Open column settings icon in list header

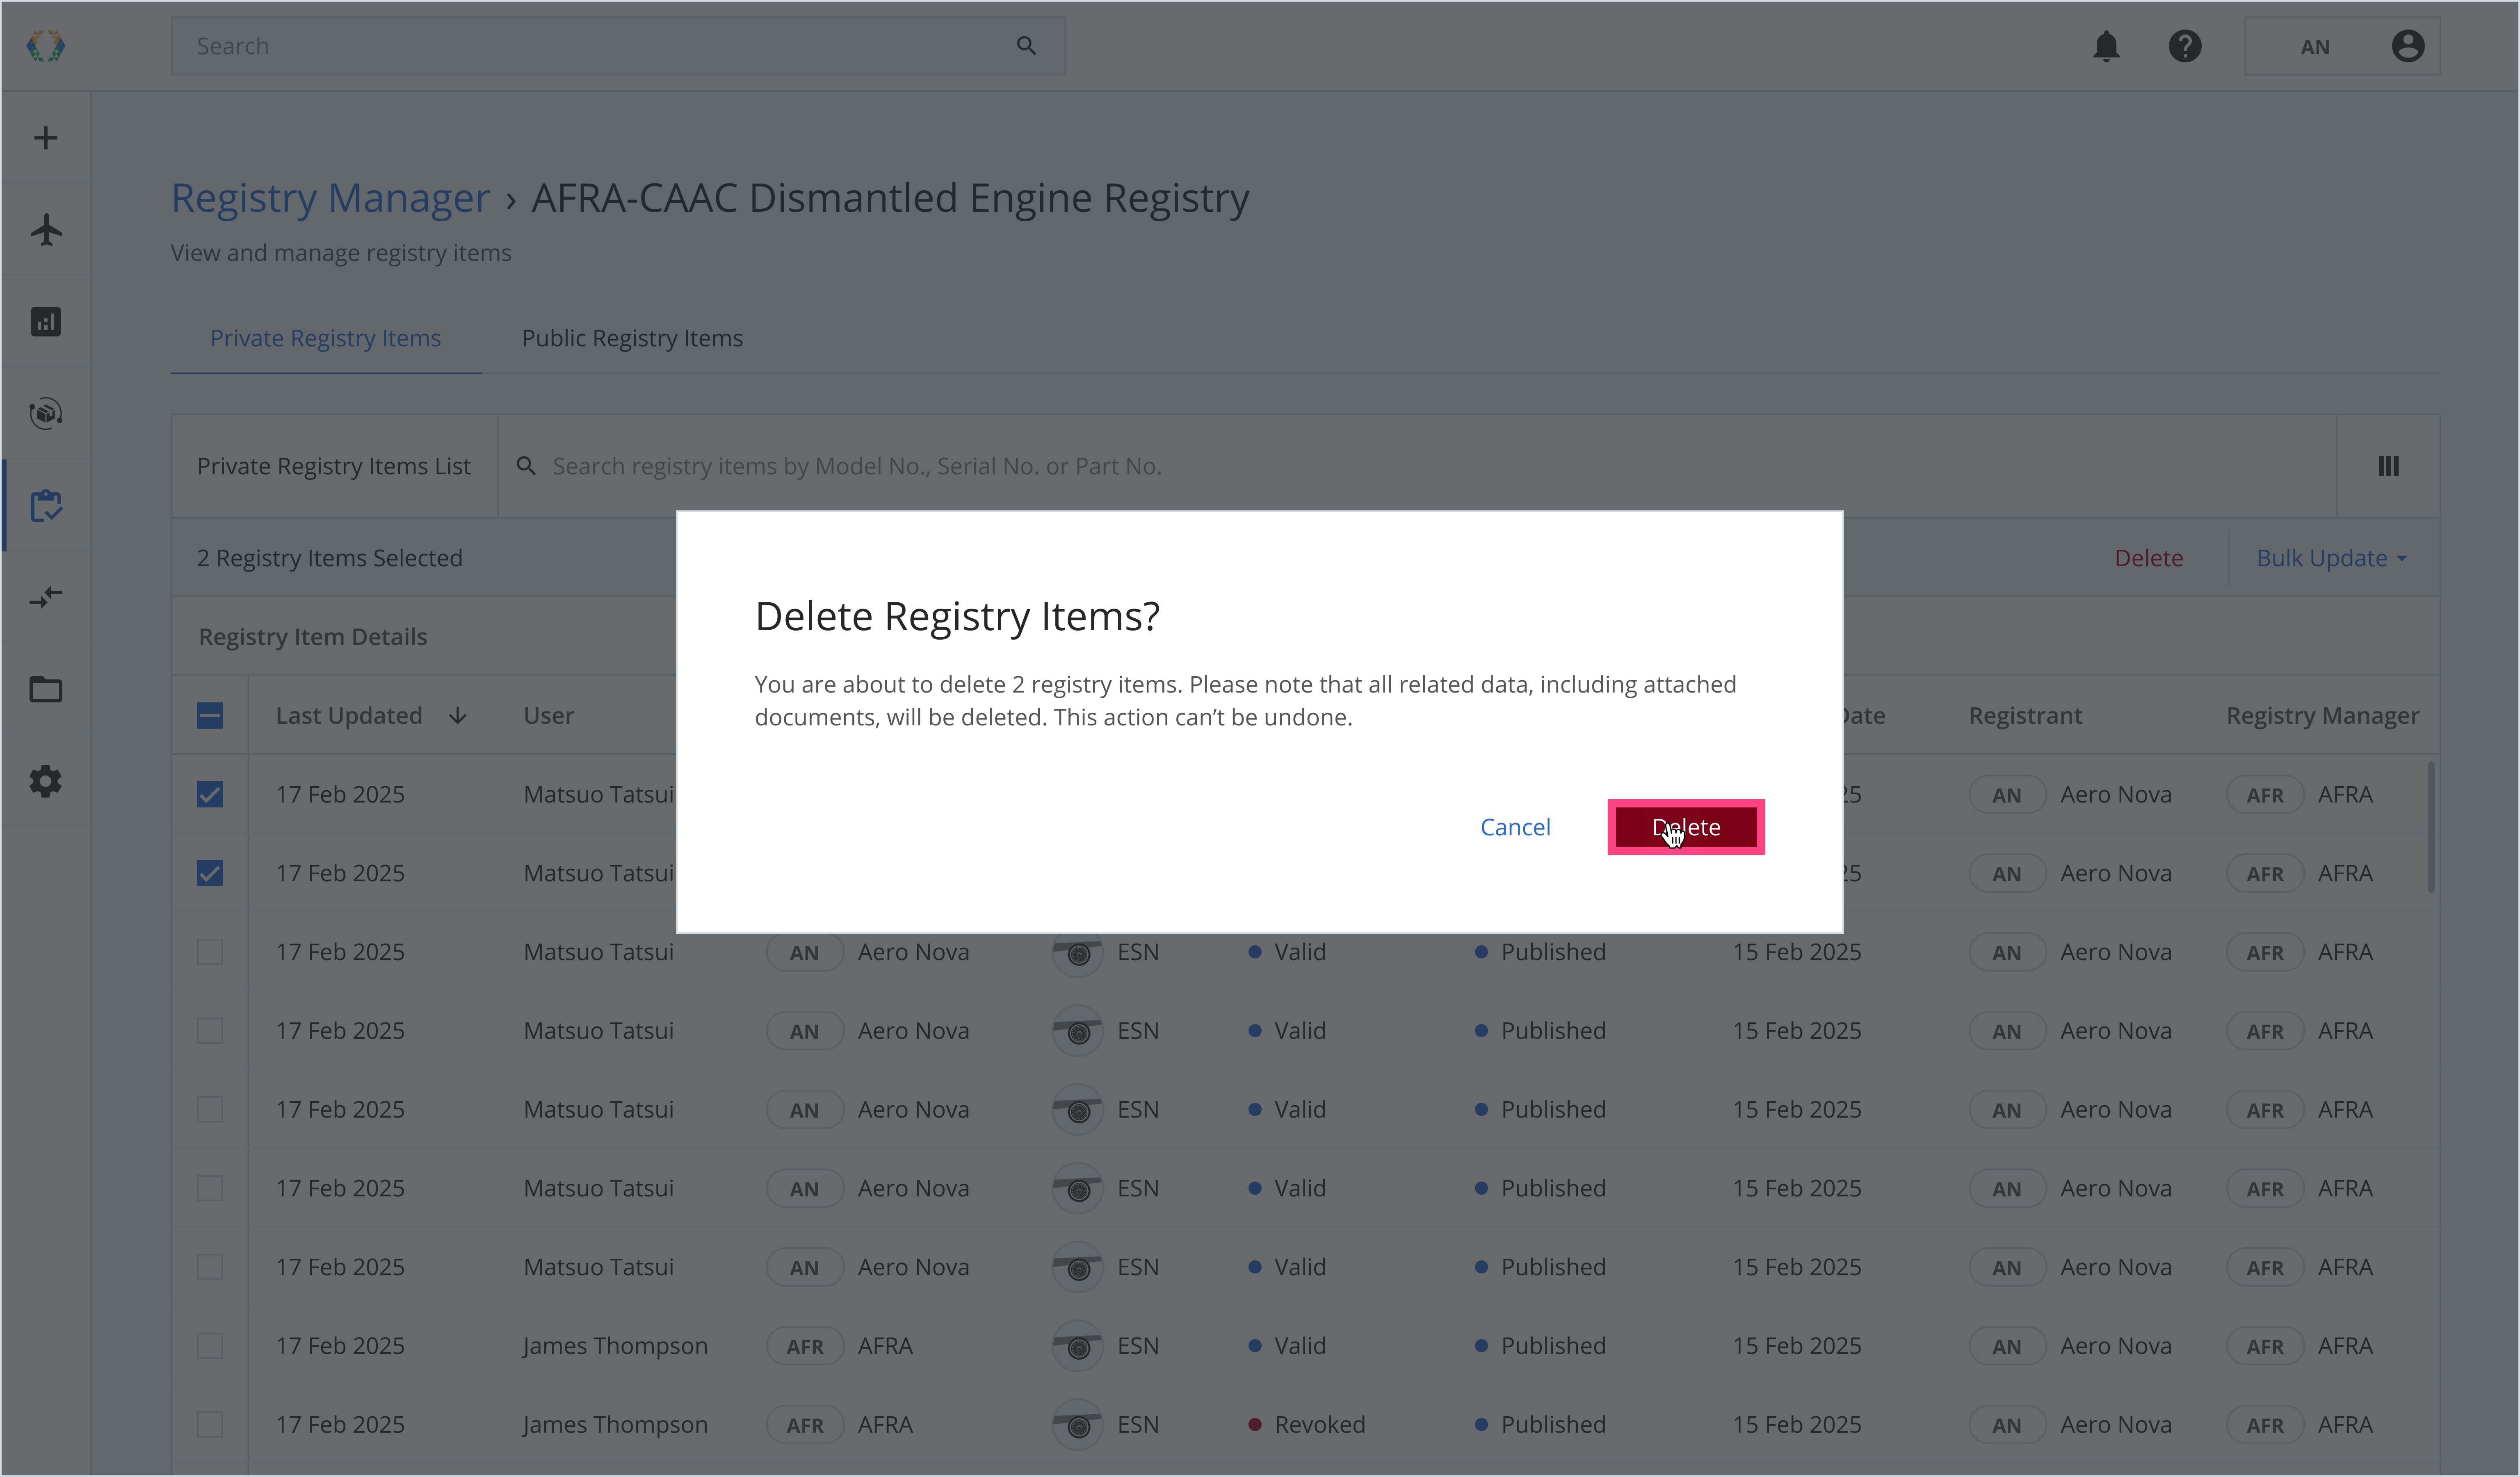point(2388,466)
